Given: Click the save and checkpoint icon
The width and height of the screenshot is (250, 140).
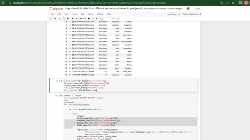Looking at the screenshot, I should pyautogui.click(x=50, y=19).
